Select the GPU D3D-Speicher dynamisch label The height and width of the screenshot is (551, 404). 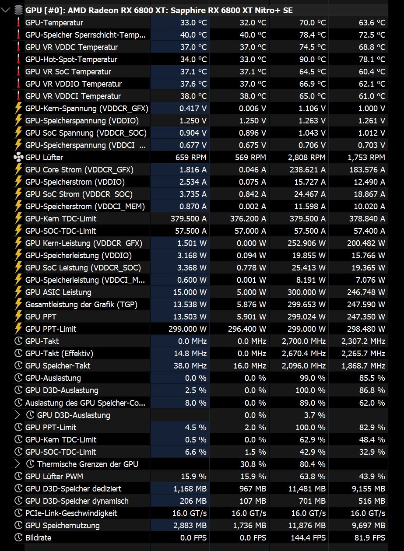click(77, 501)
